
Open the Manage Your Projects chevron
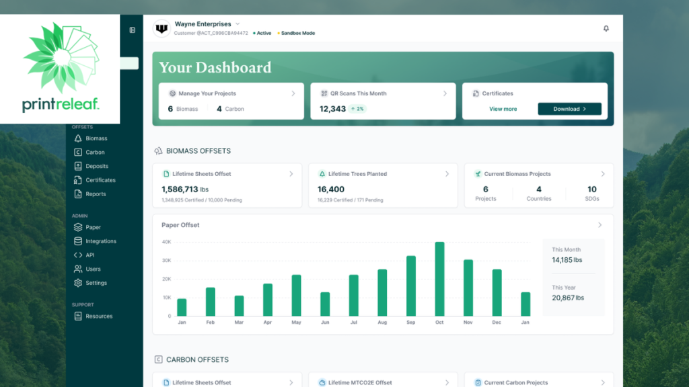(293, 93)
